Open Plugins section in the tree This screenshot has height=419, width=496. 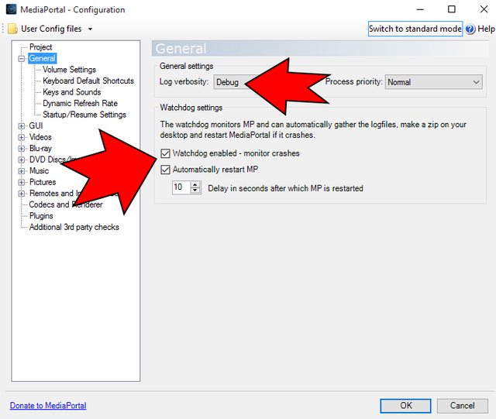41,216
